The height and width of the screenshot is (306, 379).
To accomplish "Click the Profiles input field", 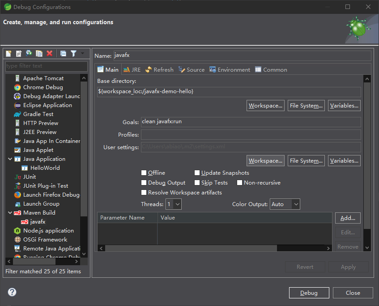I will (251, 134).
